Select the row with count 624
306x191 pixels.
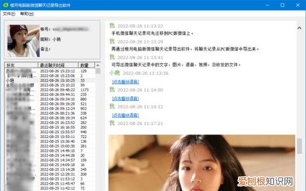50,118
